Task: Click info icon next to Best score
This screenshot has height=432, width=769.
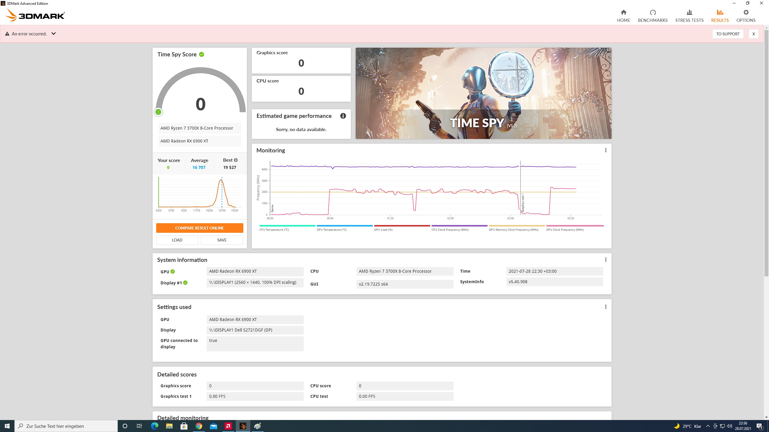Action: pyautogui.click(x=236, y=160)
